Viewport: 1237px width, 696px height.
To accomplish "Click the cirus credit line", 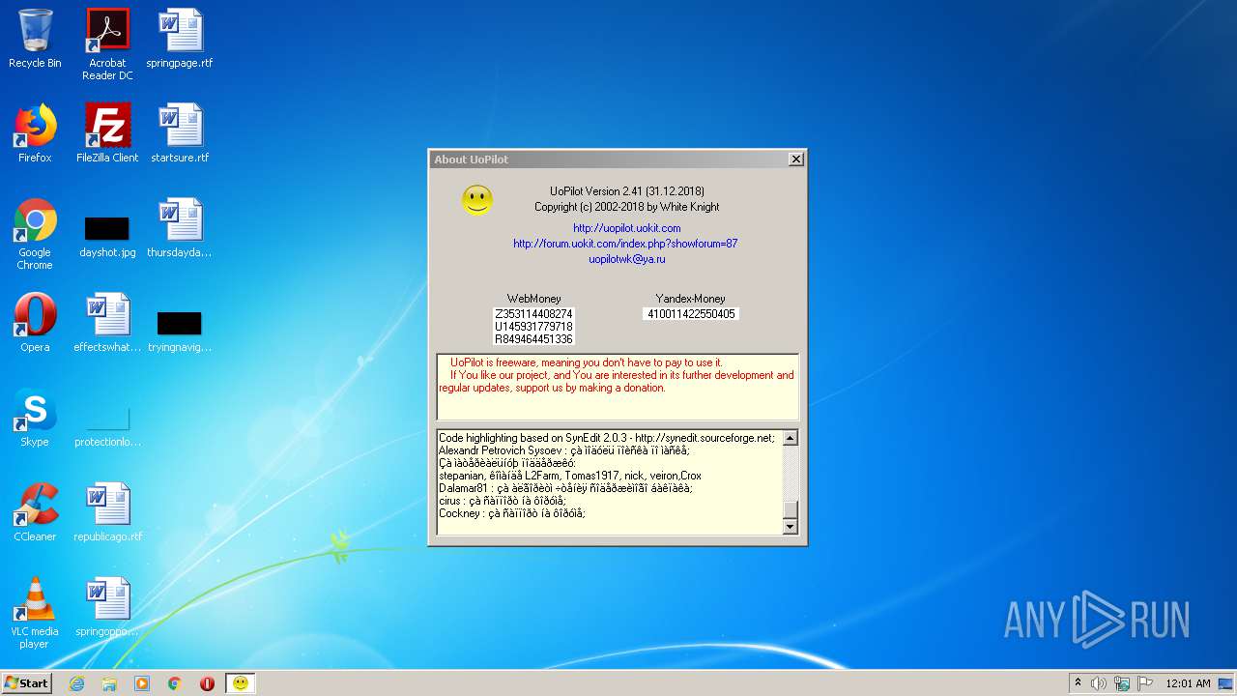I will point(502,501).
